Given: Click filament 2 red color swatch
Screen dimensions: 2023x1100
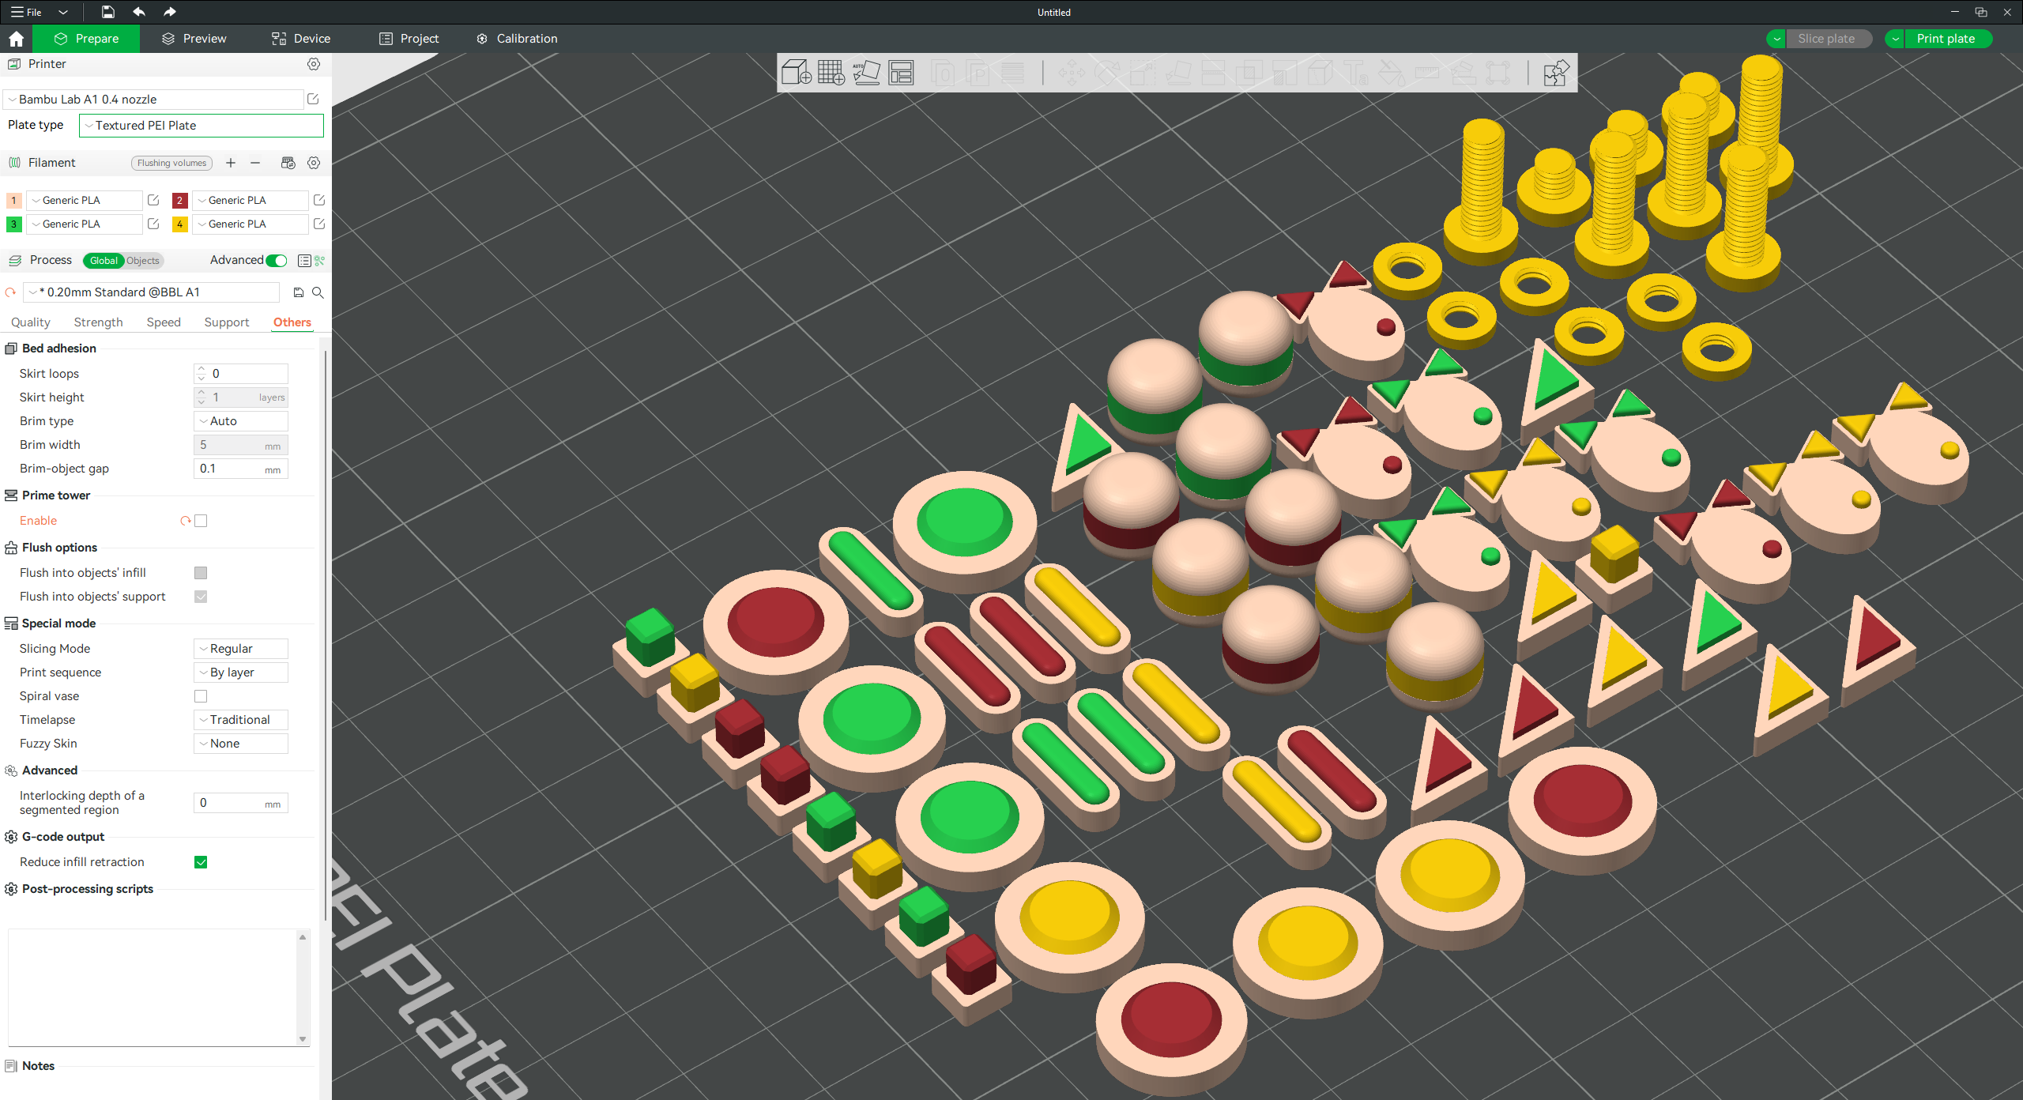Looking at the screenshot, I should point(179,201).
